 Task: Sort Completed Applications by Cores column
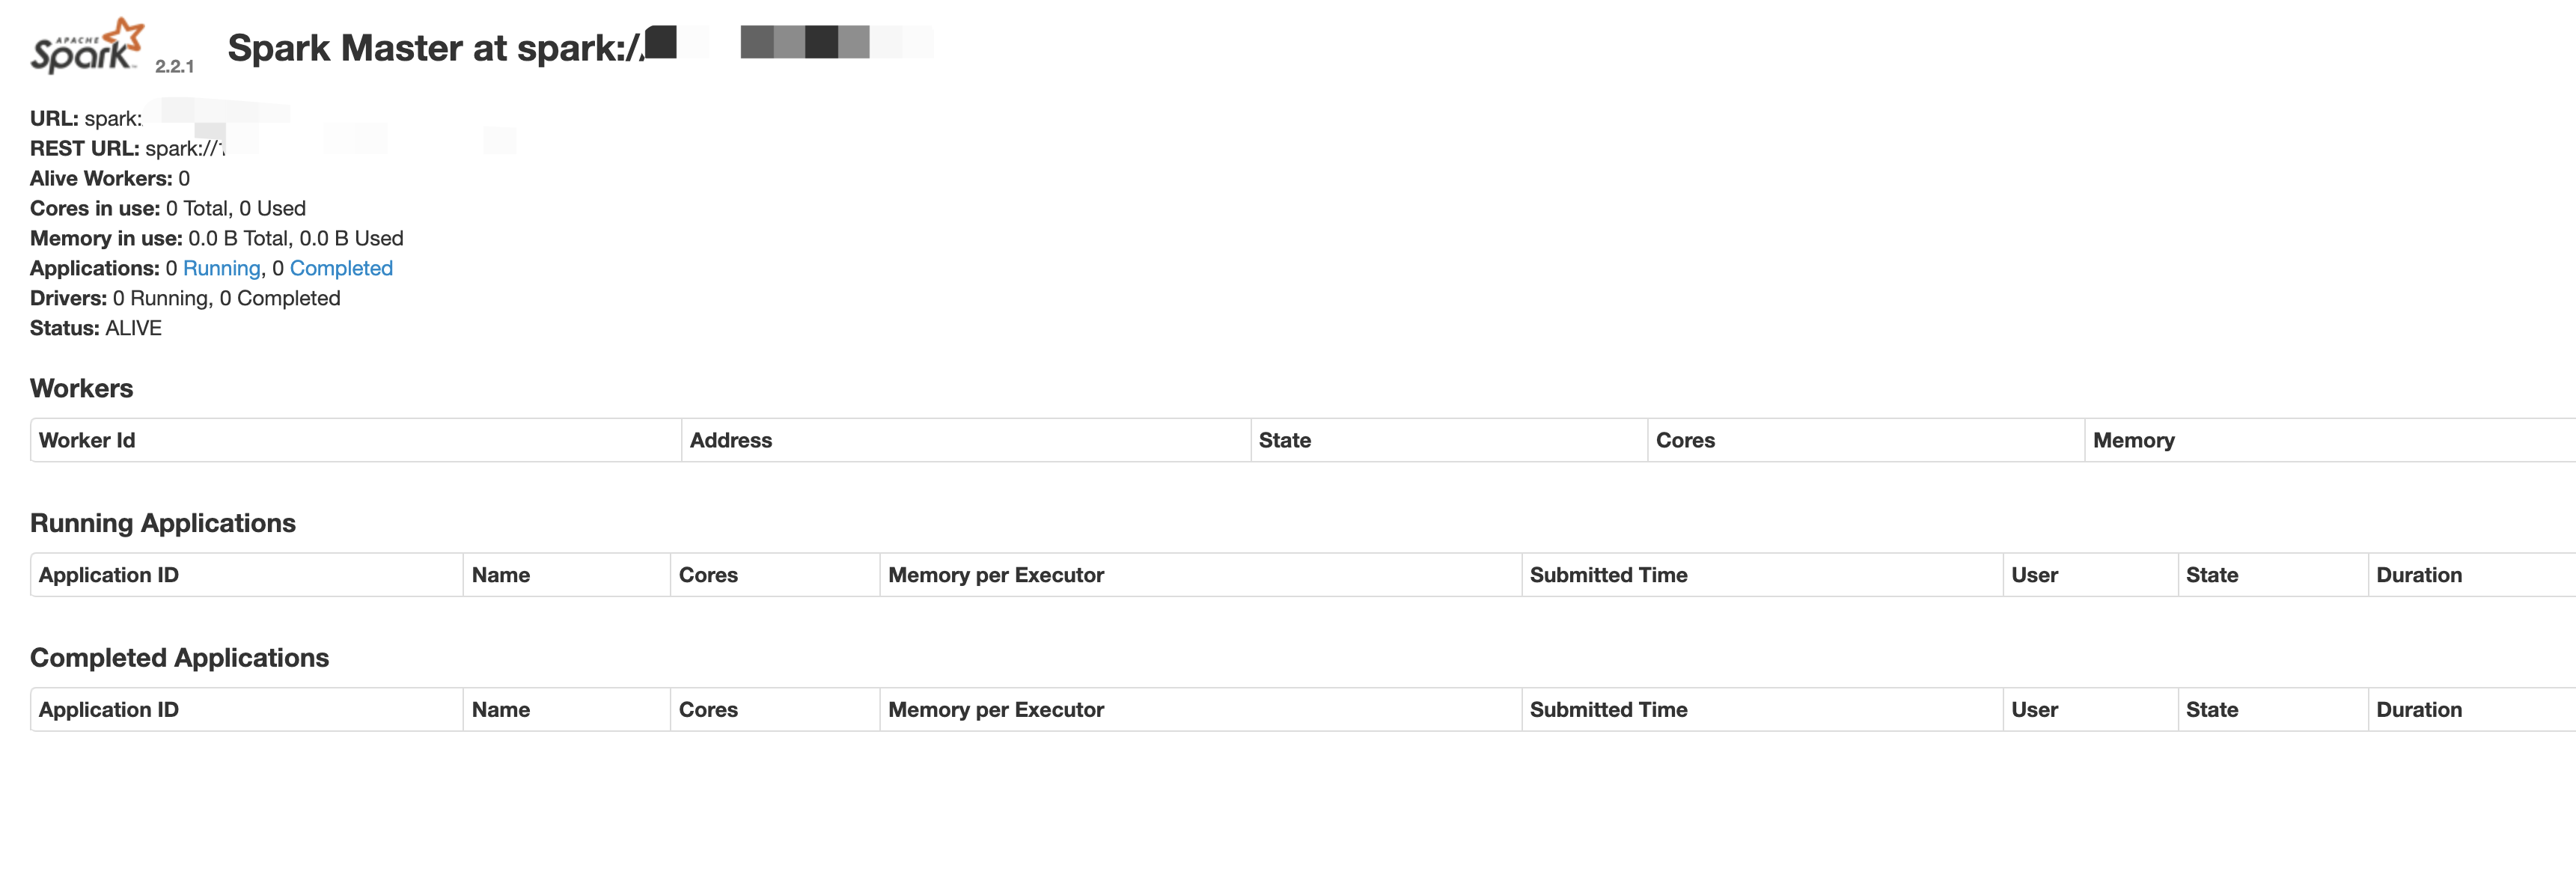[x=708, y=710]
